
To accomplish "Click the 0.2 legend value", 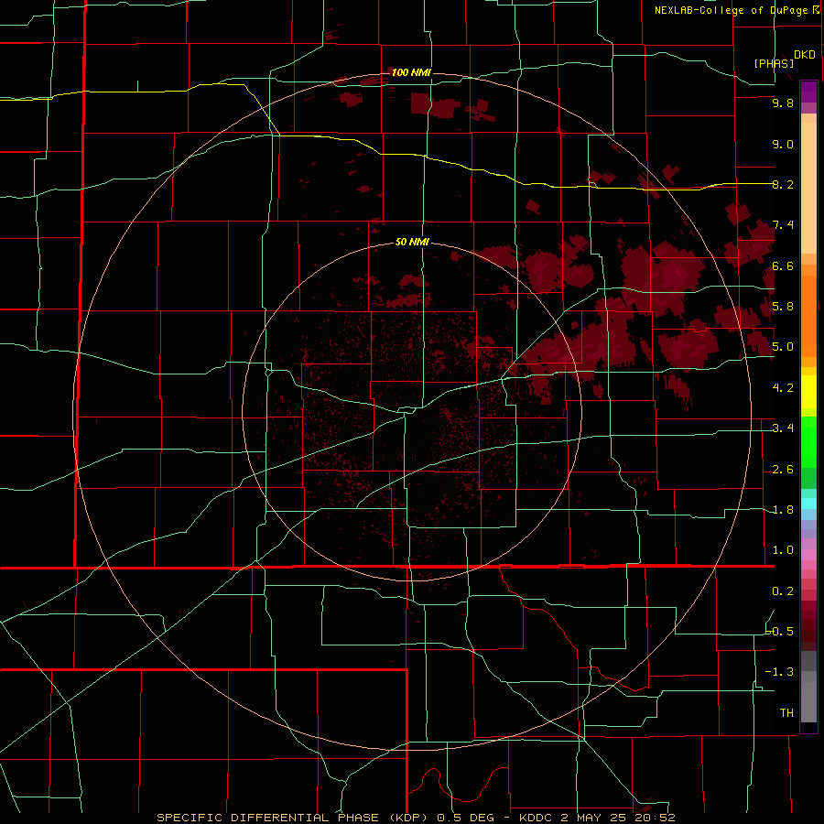I will (x=783, y=591).
